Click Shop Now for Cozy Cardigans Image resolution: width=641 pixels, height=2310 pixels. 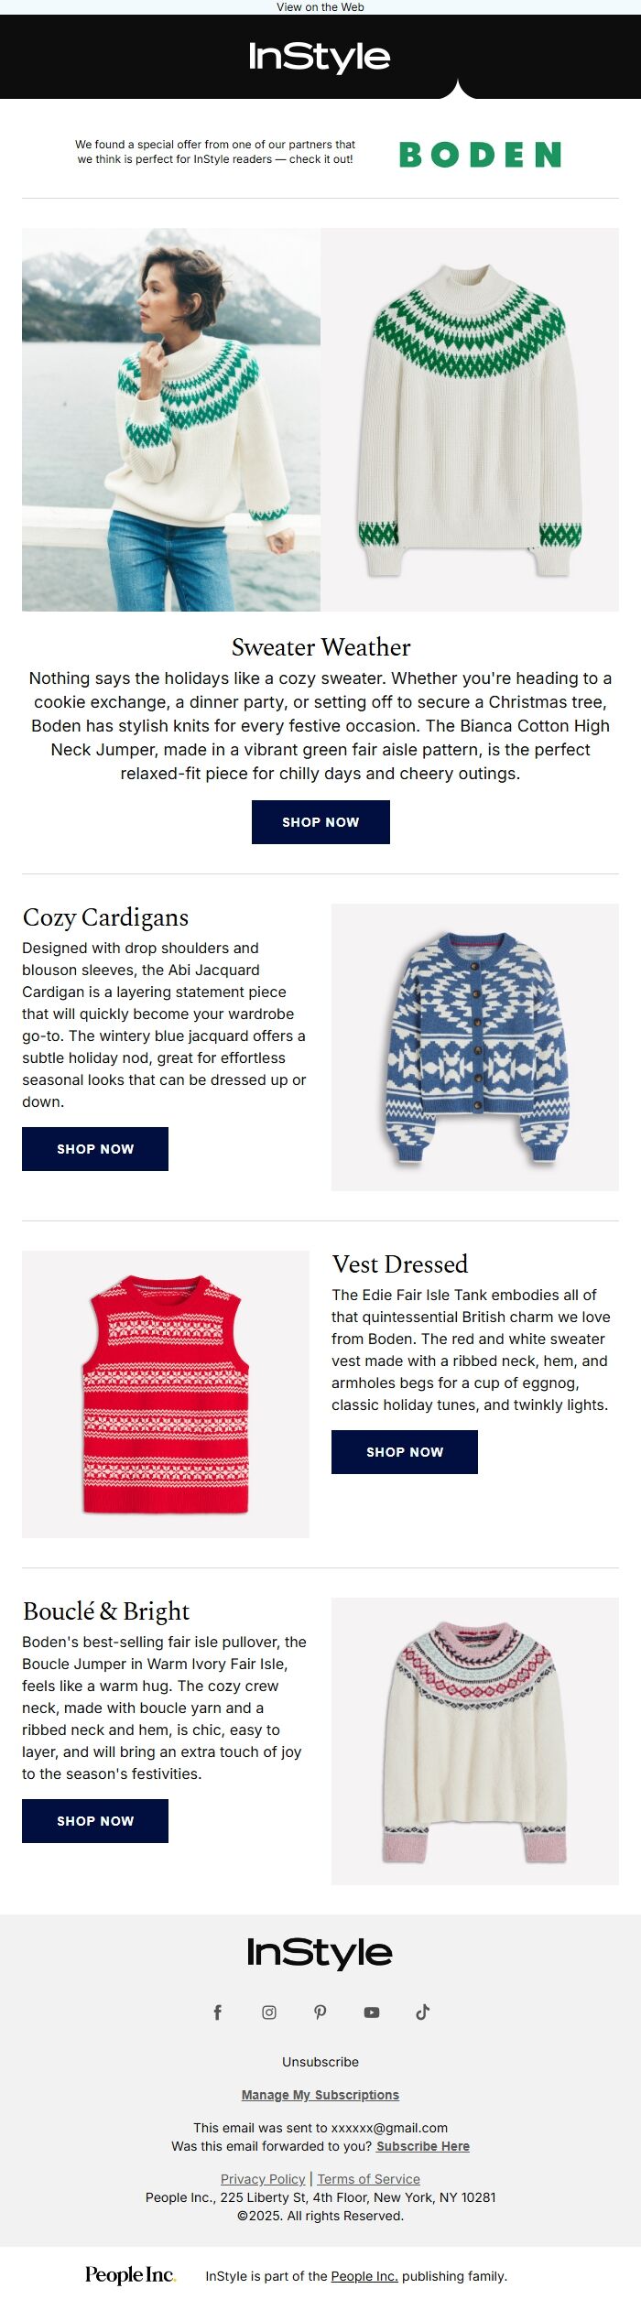95,1149
